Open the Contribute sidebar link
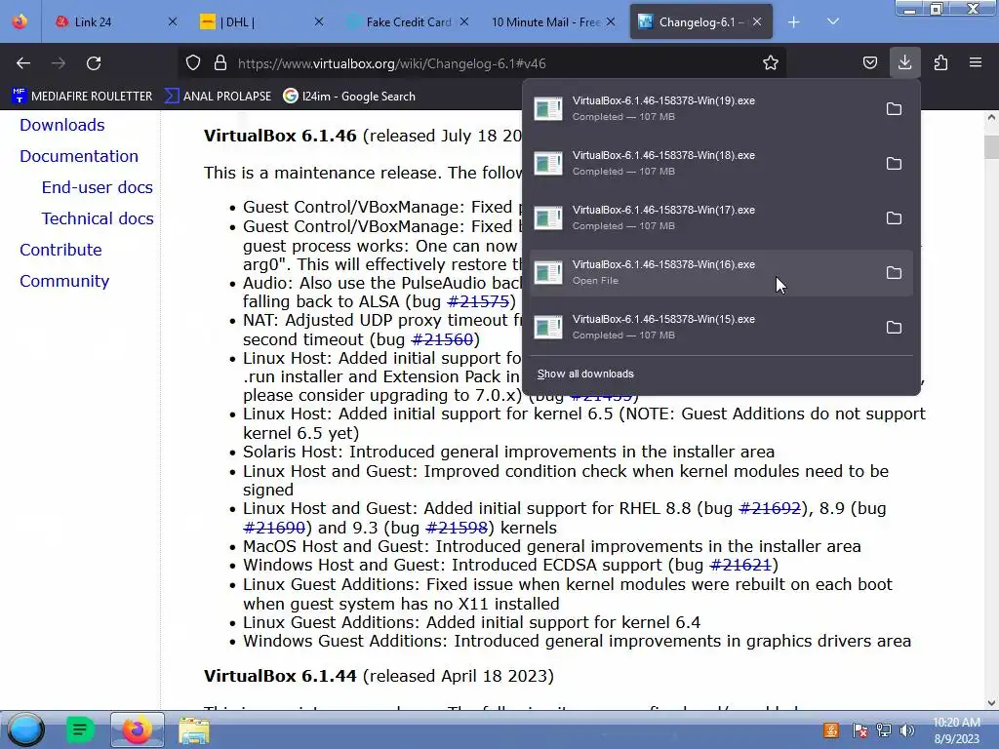 (60, 250)
